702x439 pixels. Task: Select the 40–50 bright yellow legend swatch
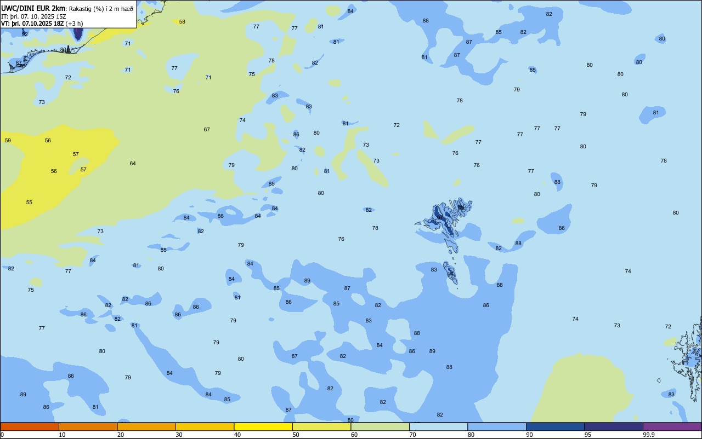click(x=263, y=426)
